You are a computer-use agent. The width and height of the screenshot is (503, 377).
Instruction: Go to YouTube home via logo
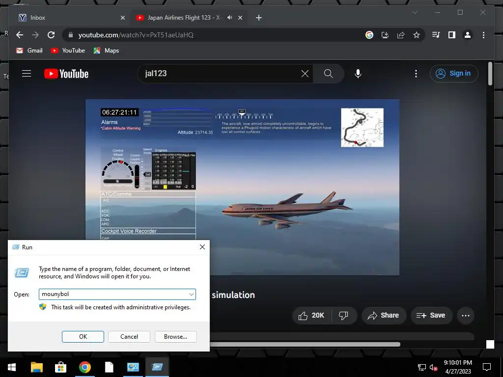click(x=66, y=74)
